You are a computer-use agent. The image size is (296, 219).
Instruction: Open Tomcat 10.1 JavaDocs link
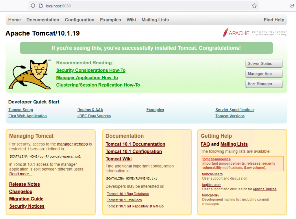[x=124, y=200]
